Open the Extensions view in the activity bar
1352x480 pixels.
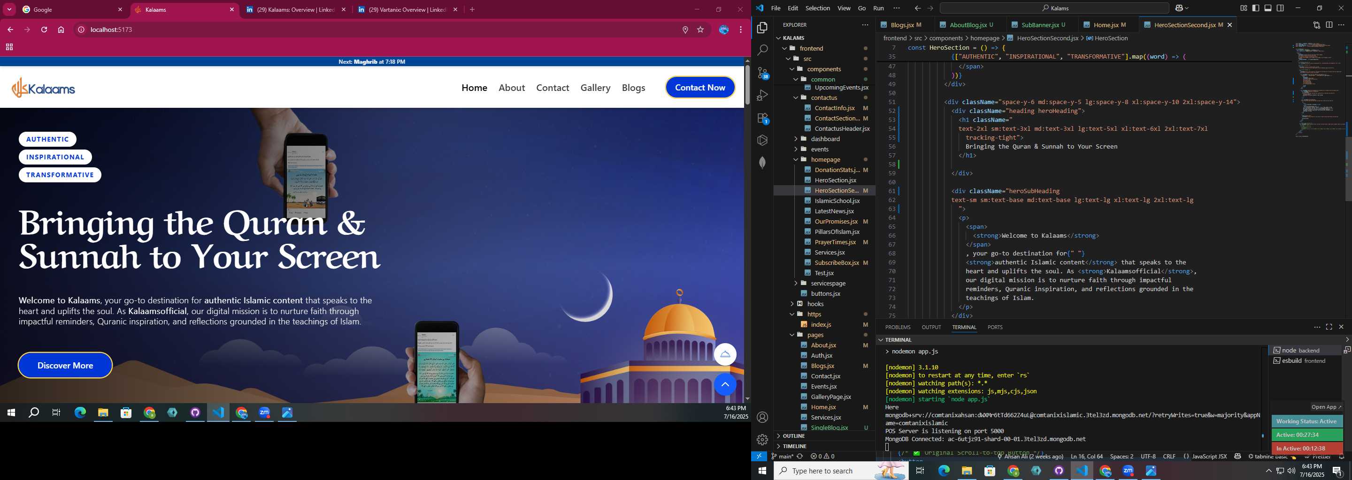click(762, 119)
